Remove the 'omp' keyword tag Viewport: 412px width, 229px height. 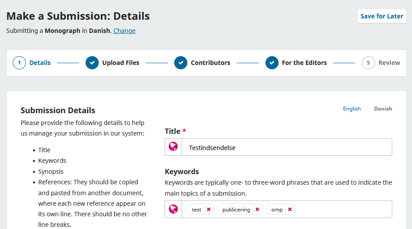[x=290, y=210]
